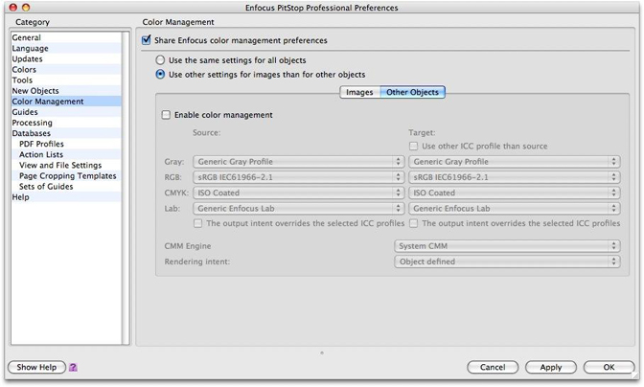
Task: Select View and File Settings subcategory
Action: click(x=66, y=166)
